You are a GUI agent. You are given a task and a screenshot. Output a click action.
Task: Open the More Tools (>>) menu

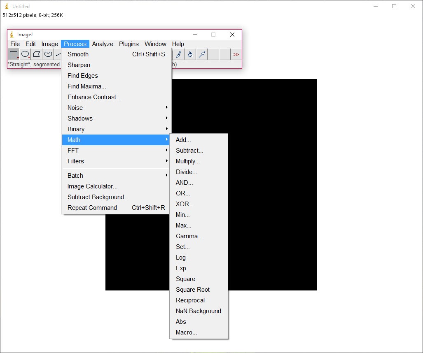236,54
